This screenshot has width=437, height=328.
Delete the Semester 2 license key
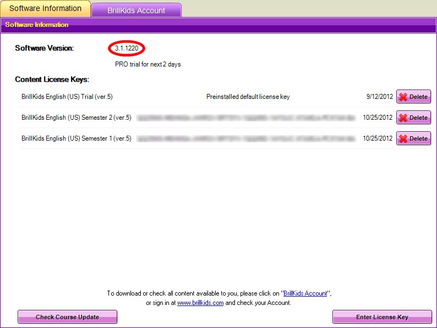click(413, 118)
